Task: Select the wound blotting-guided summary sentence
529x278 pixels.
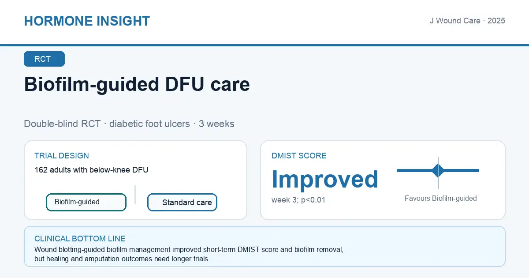Action: tap(189, 250)
